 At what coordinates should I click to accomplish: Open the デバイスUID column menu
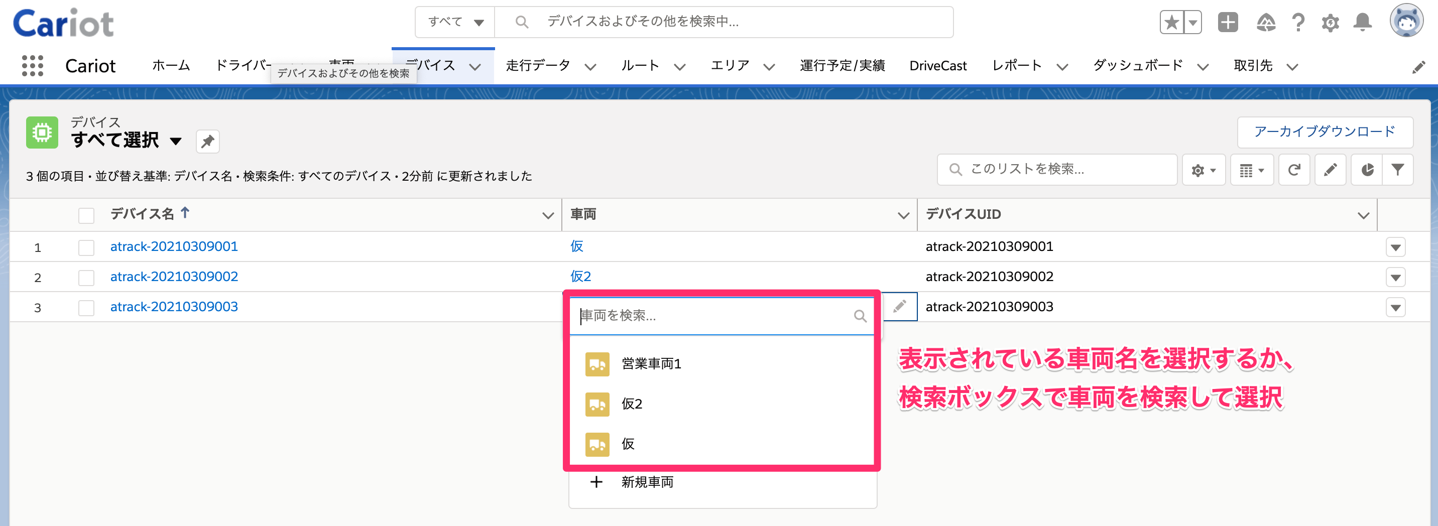(1363, 215)
